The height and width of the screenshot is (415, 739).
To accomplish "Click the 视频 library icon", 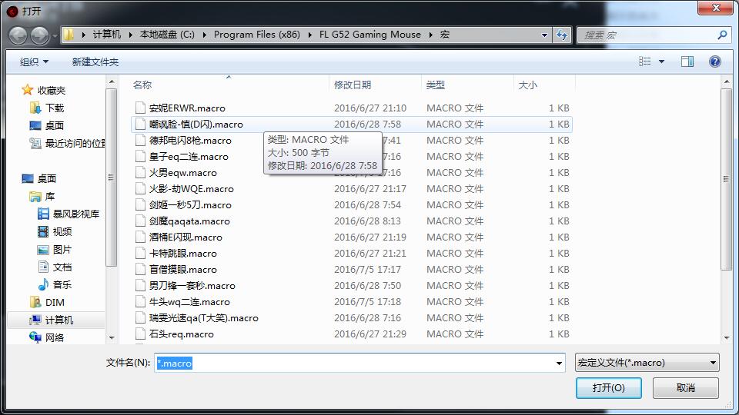I will point(43,231).
